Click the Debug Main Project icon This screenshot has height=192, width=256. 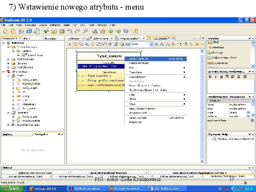[x=118, y=31]
